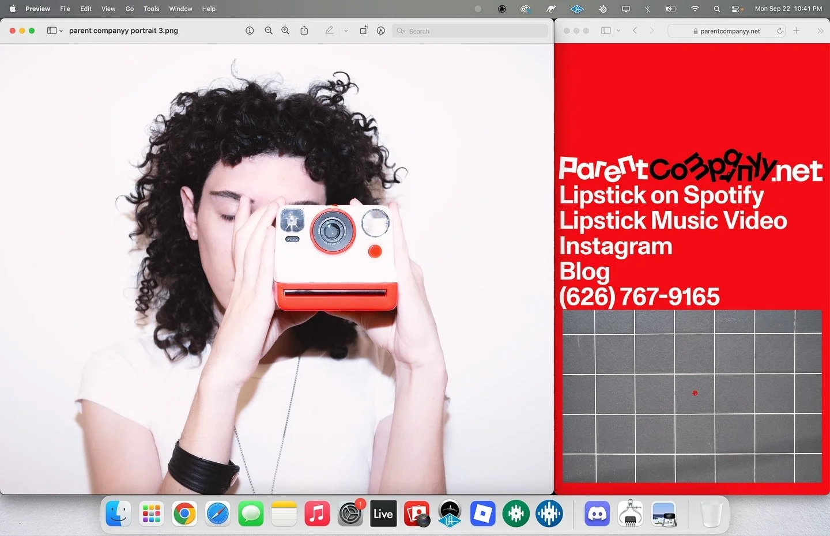The height and width of the screenshot is (536, 830).
Task: Open Launchpad from the Dock
Action: [152, 514]
